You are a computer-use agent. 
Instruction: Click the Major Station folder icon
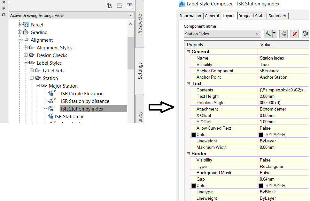click(x=44, y=86)
